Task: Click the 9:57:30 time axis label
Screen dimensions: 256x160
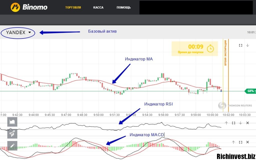Action: coord(180,115)
